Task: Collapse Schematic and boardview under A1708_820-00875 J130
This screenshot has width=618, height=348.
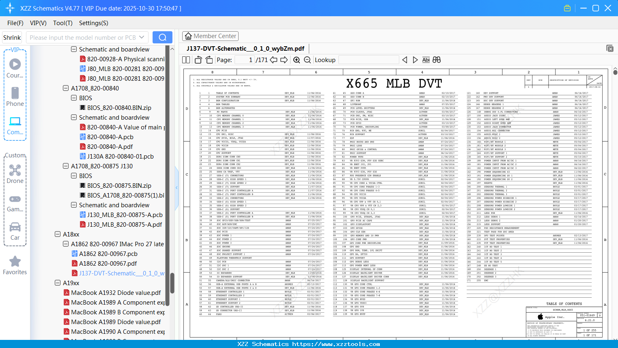Action: (x=74, y=205)
